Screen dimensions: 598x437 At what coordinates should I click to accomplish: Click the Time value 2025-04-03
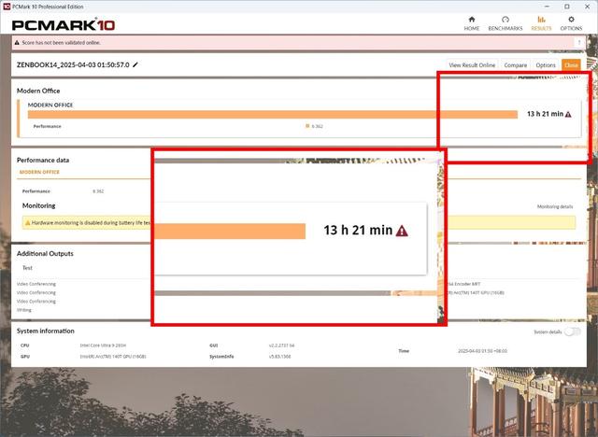(x=482, y=351)
